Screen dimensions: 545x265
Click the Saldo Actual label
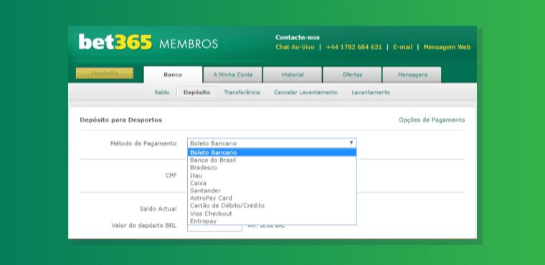[158, 208]
